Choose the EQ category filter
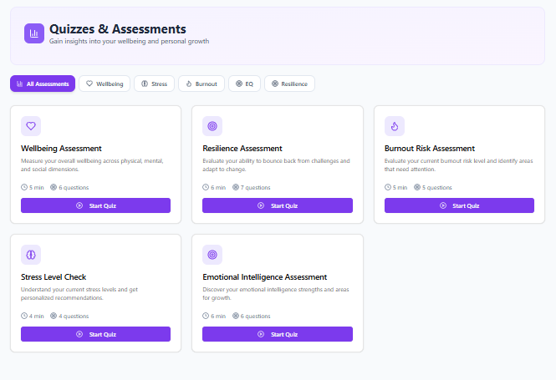 [x=244, y=84]
